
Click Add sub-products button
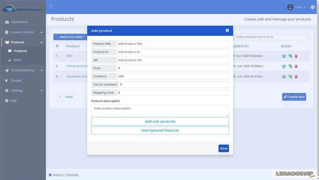pyautogui.click(x=160, y=121)
